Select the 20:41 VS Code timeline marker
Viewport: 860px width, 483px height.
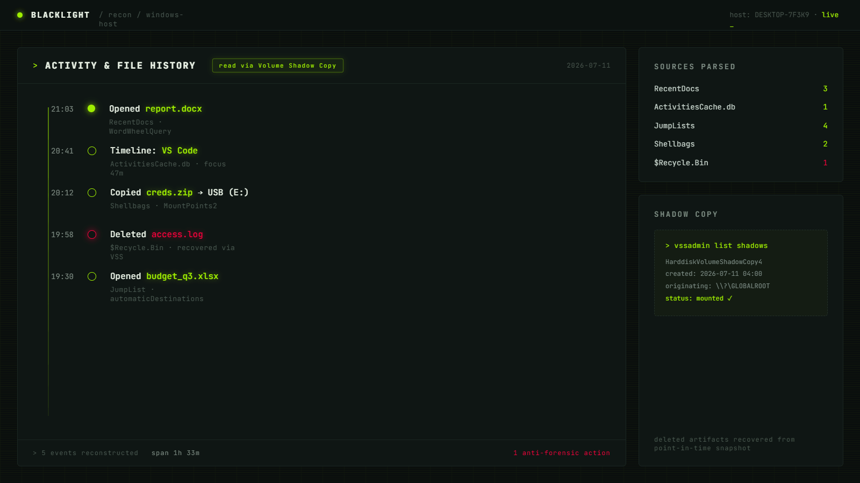(x=92, y=151)
